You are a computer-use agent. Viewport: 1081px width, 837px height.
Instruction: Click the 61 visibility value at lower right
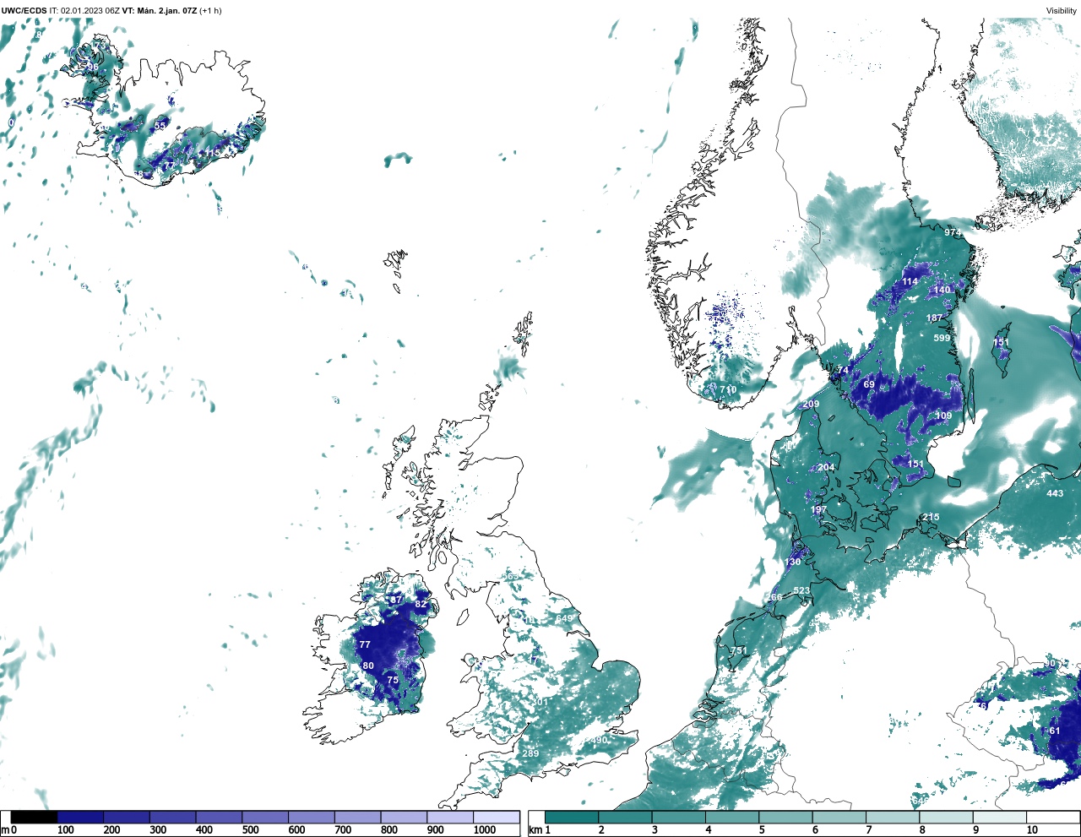click(1054, 731)
